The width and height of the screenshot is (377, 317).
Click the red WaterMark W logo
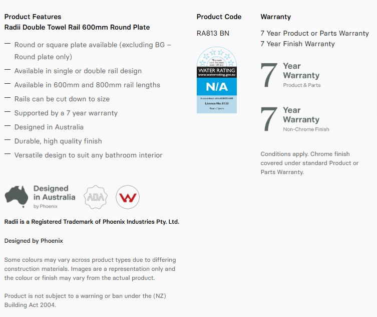coord(128,197)
